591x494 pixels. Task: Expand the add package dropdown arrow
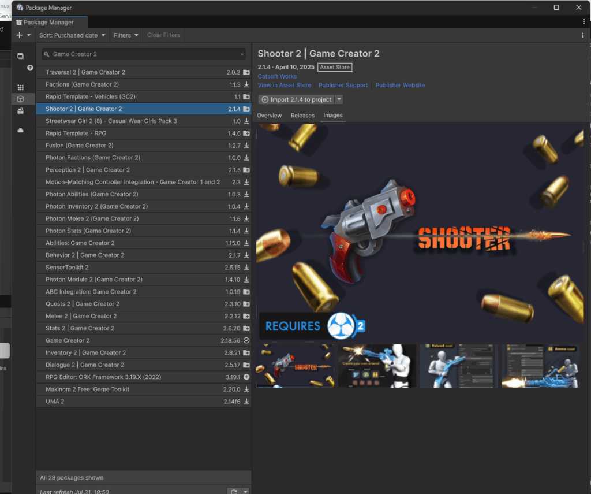pos(29,35)
